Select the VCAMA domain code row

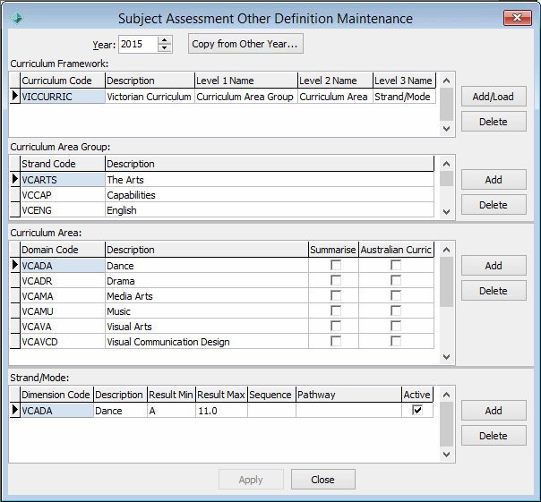[63, 296]
